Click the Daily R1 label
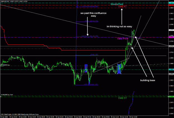 pos(122,6)
